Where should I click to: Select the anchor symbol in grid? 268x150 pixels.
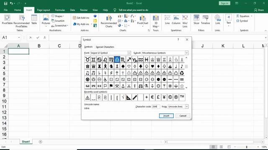tap(123, 86)
